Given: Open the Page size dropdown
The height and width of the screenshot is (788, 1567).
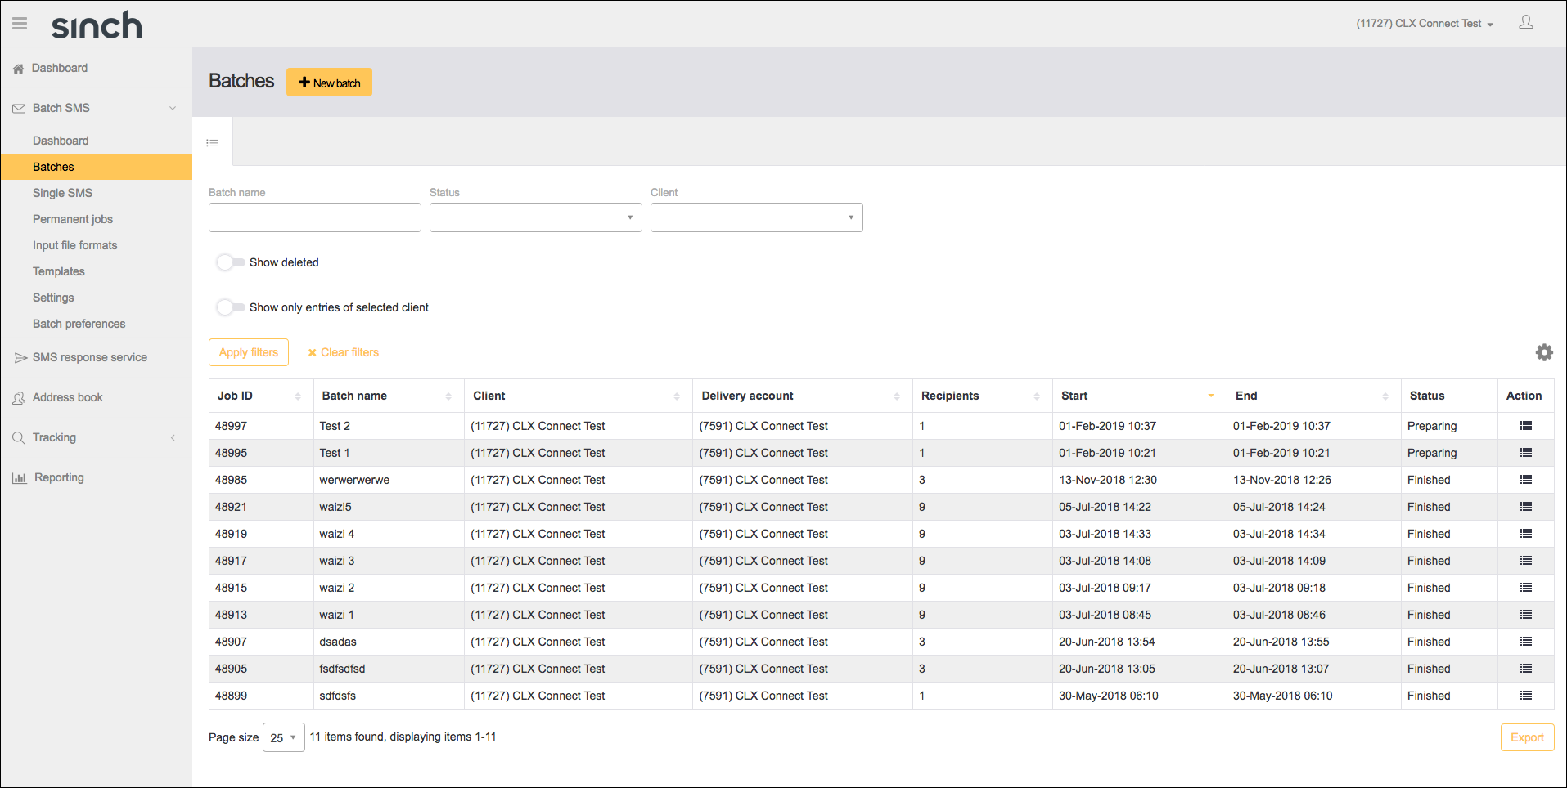Looking at the screenshot, I should [283, 737].
